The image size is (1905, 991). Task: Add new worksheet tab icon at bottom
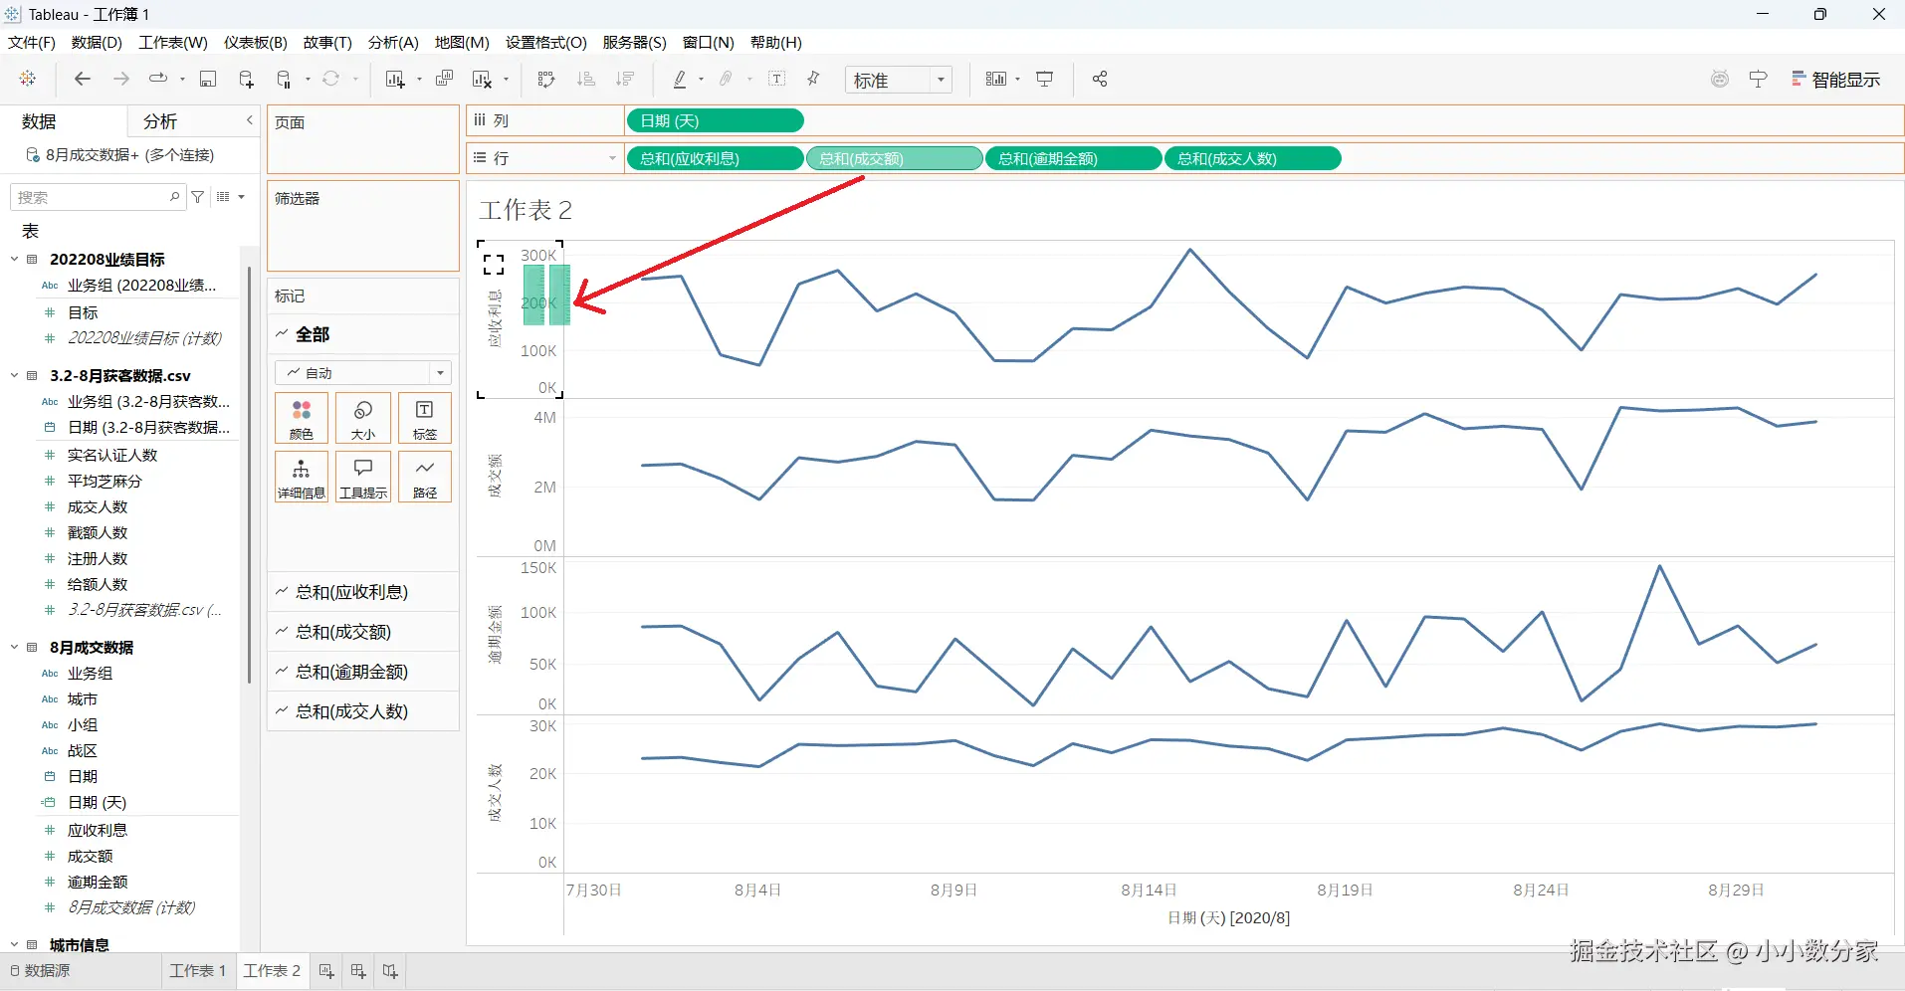tap(326, 971)
